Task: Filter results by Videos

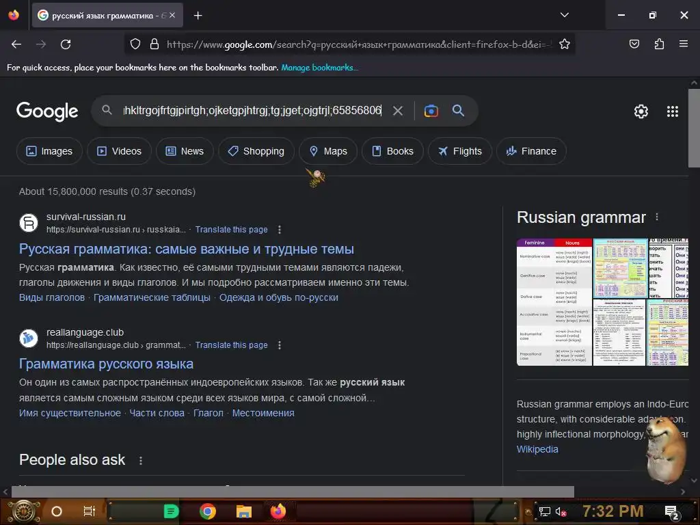Action: (x=119, y=151)
